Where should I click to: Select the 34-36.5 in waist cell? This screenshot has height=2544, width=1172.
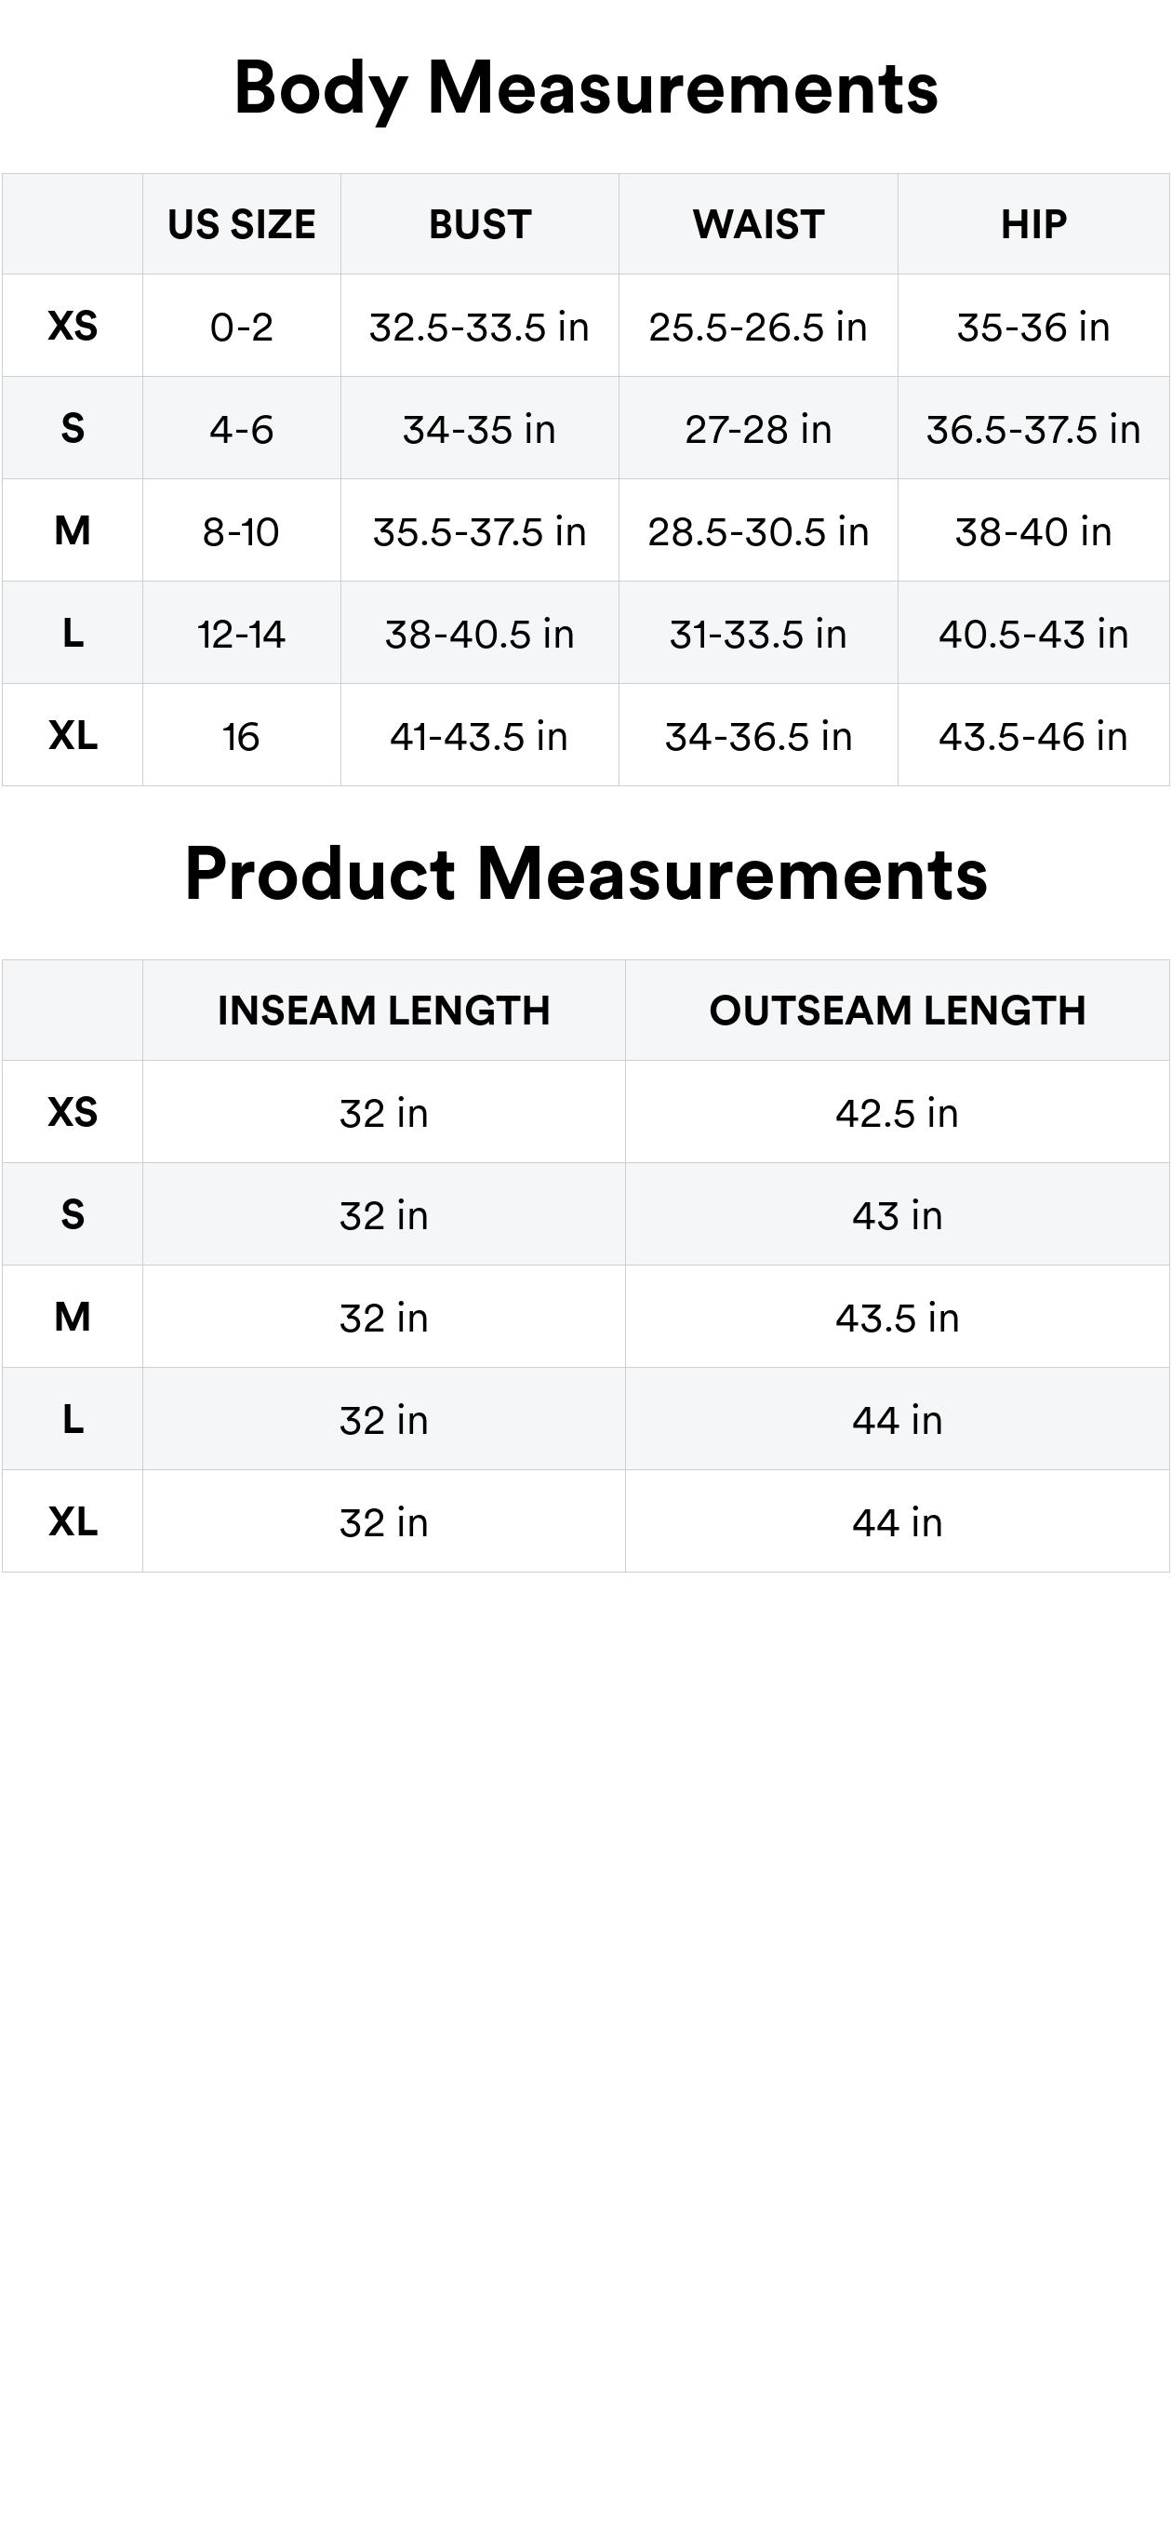click(758, 737)
